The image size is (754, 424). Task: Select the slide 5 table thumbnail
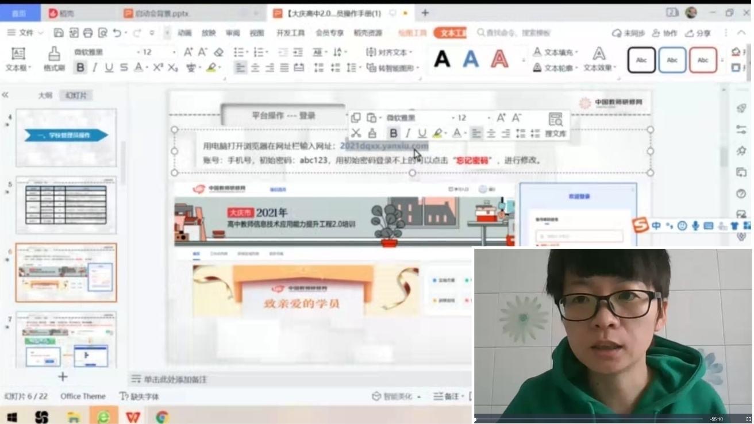(66, 205)
